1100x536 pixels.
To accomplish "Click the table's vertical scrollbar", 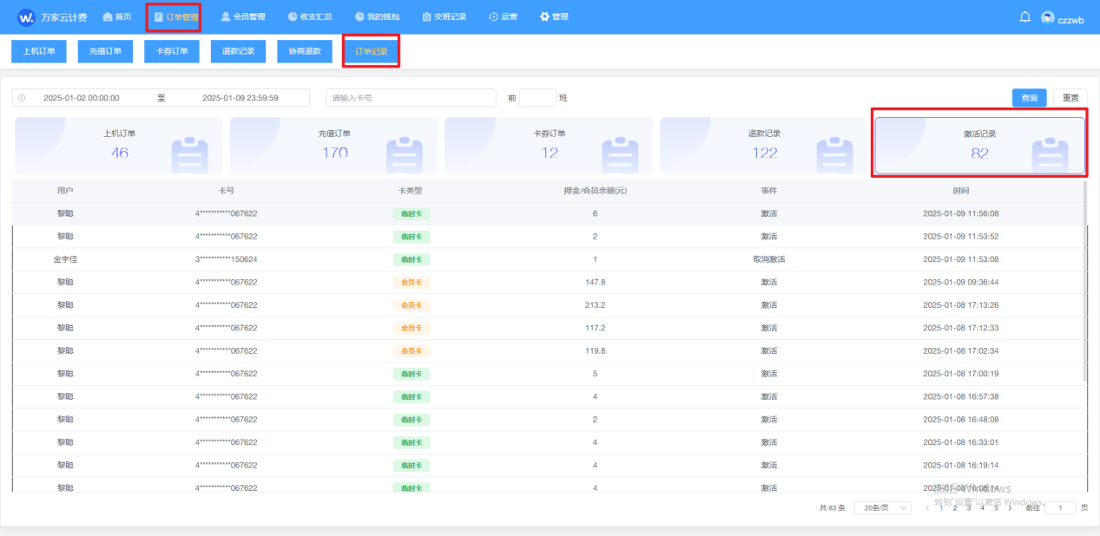I will [x=1085, y=282].
